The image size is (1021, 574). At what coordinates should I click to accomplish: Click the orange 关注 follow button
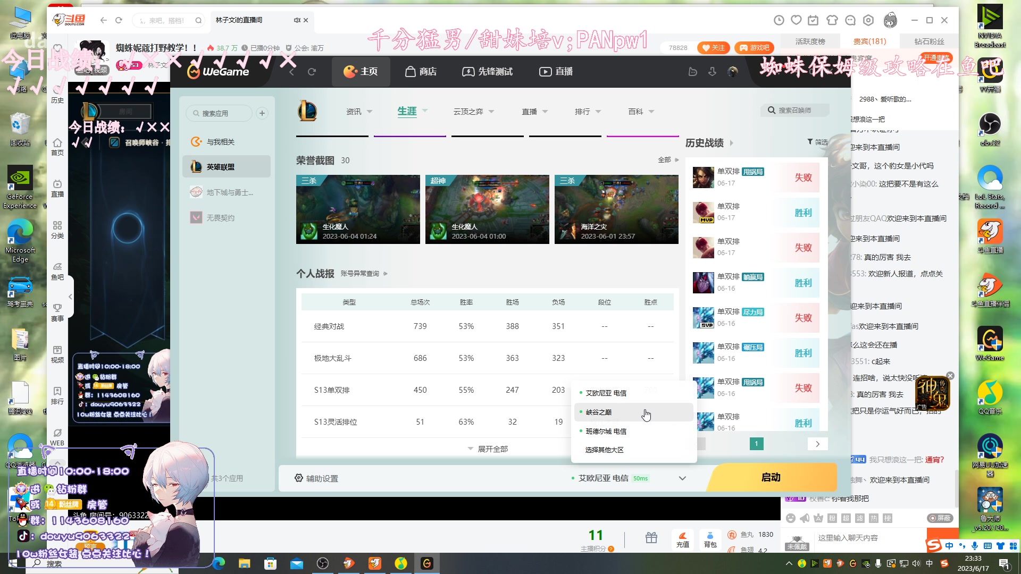[714, 48]
